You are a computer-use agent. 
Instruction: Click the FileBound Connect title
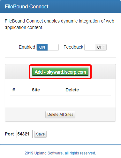pyautogui.click(x=26, y=6)
